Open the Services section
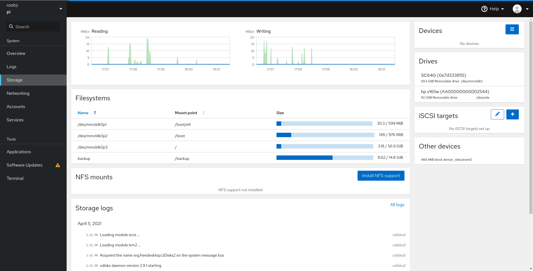This screenshot has height=271, width=533. [15, 120]
